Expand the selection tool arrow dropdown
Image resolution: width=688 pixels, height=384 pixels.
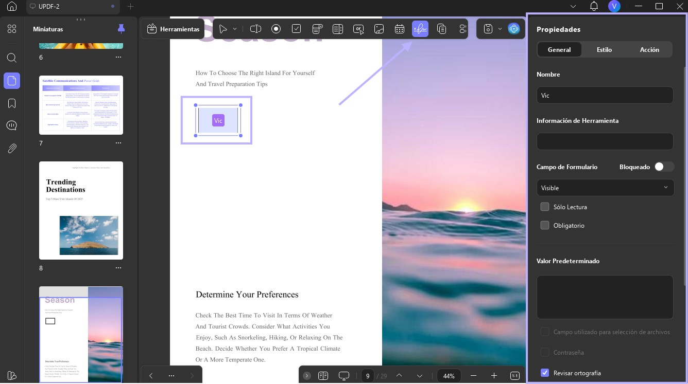click(235, 29)
